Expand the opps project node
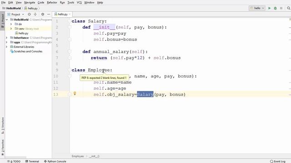 [x=7, y=42]
